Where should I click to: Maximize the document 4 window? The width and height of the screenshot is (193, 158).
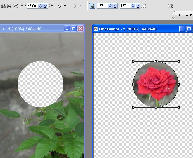tap(74, 29)
